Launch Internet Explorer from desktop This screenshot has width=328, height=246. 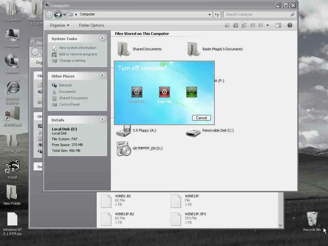12,93
